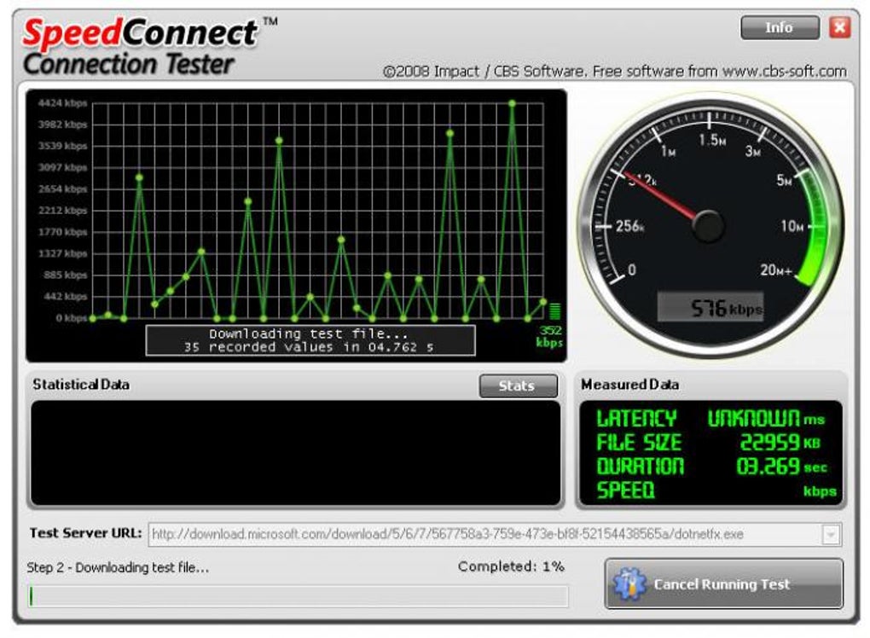The width and height of the screenshot is (870, 638).
Task: Click the 4424 kbps axis label
Action: [x=63, y=102]
